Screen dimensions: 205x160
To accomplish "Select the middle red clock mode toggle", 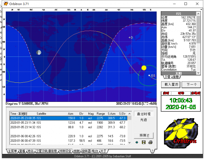I will pos(181,93).
